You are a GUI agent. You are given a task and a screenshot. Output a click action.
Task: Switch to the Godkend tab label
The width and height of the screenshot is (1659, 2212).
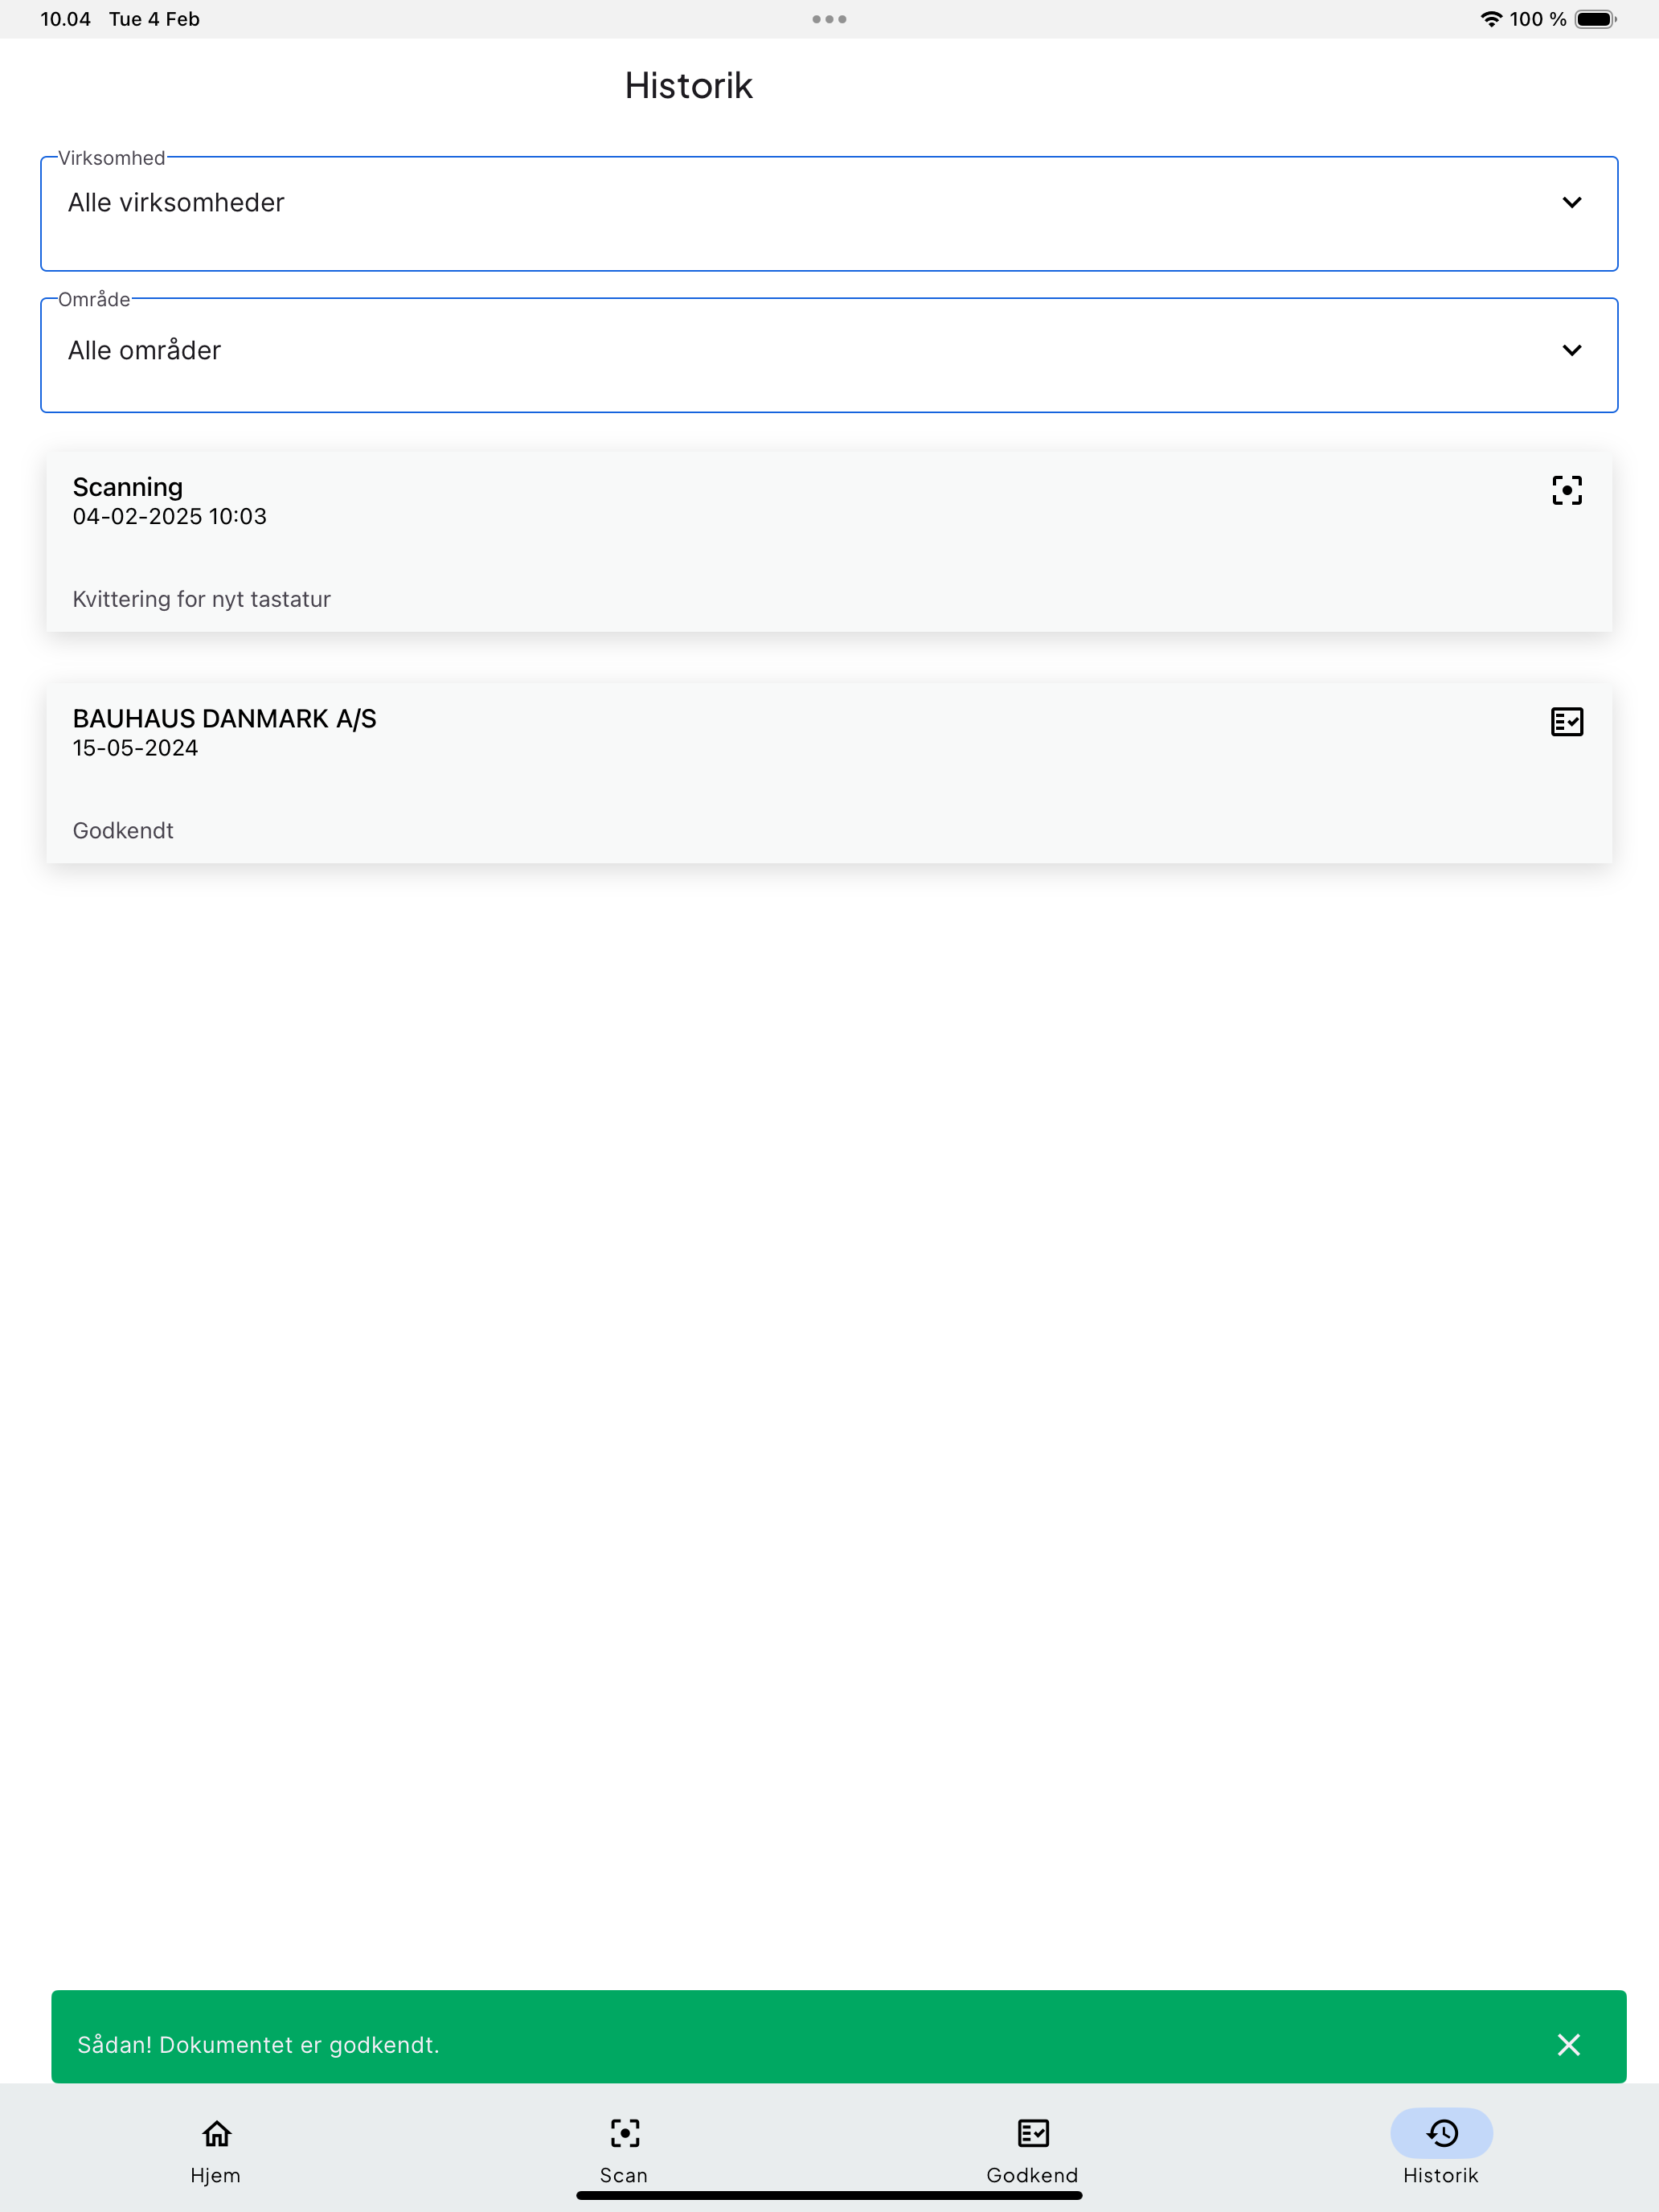tap(1032, 2175)
